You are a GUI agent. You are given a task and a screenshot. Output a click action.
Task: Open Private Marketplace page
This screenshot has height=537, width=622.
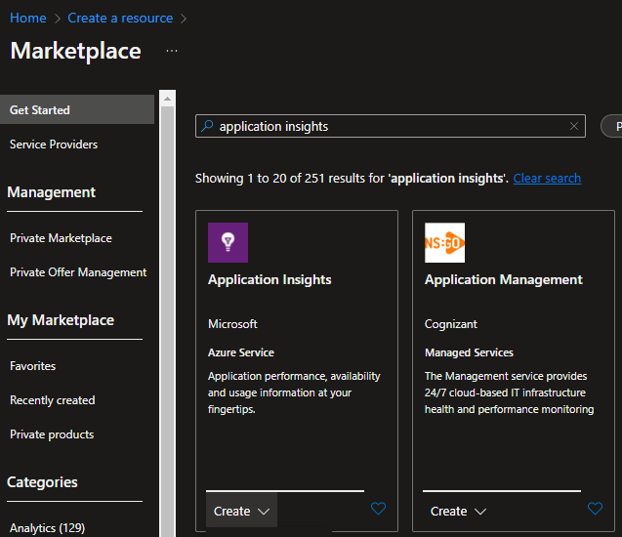tap(61, 238)
